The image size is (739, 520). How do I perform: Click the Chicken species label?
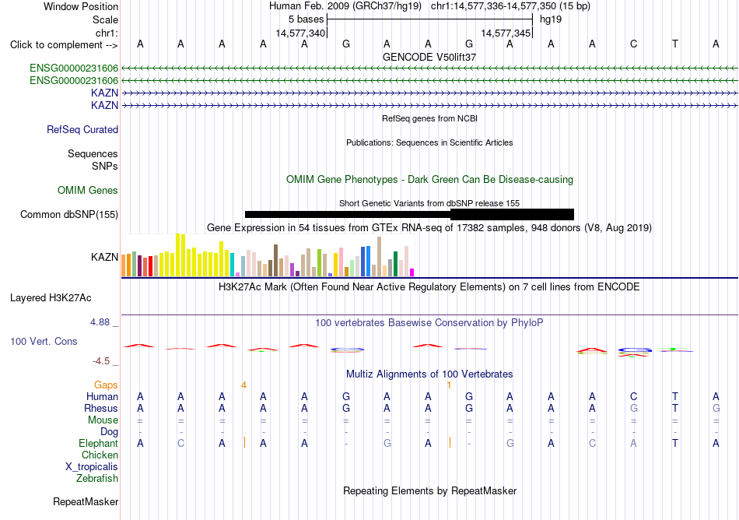coord(100,455)
